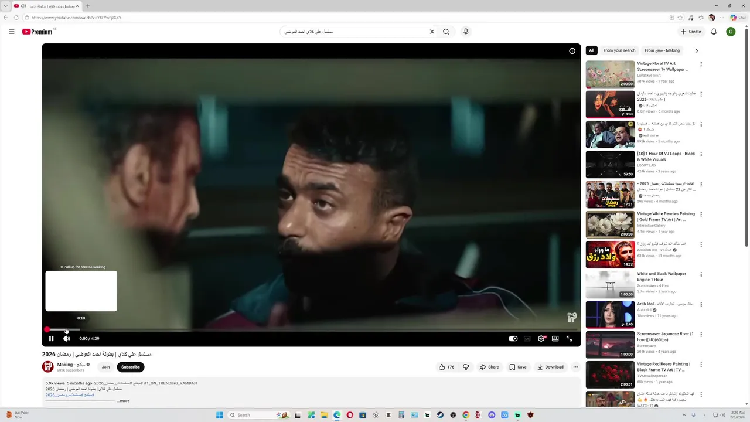This screenshot has width=750, height=422.
Task: Open White and Black Wallpaper Engine thumbnail
Action: click(x=610, y=284)
